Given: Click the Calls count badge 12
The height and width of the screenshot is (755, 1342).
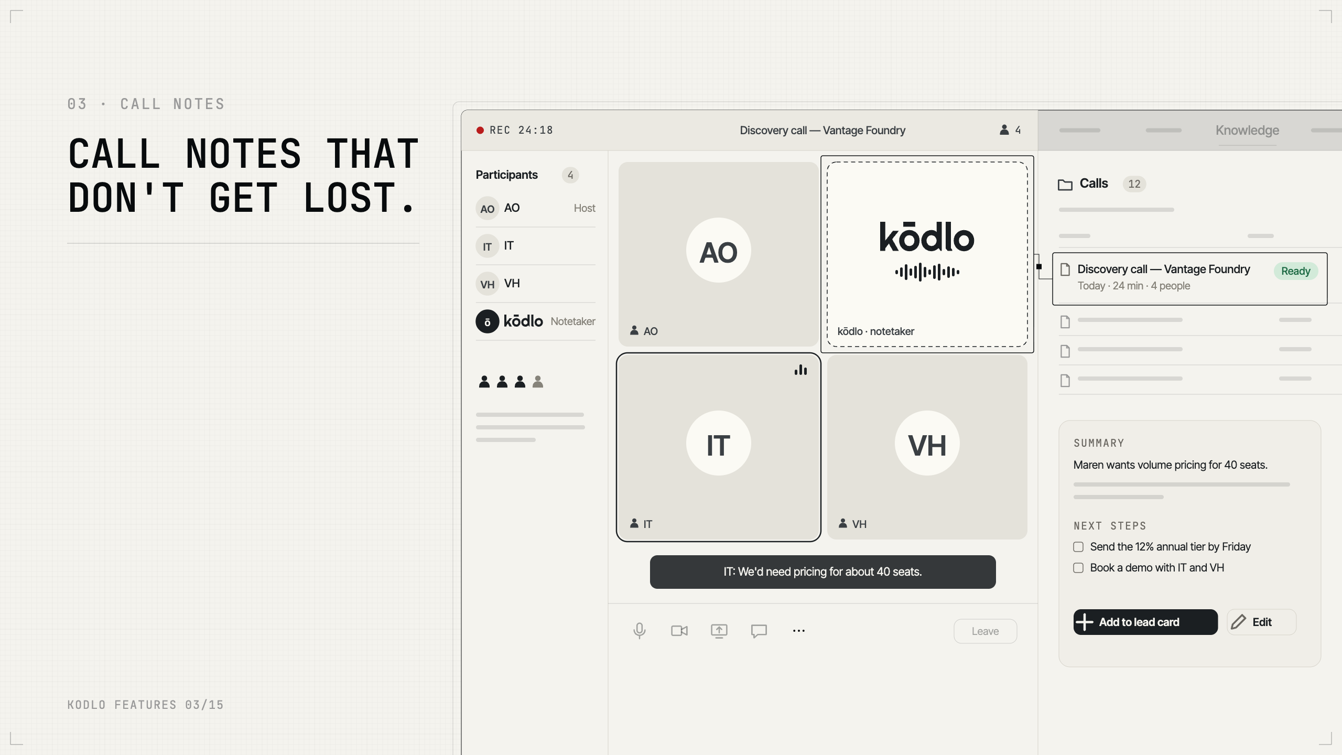Looking at the screenshot, I should pyautogui.click(x=1134, y=184).
